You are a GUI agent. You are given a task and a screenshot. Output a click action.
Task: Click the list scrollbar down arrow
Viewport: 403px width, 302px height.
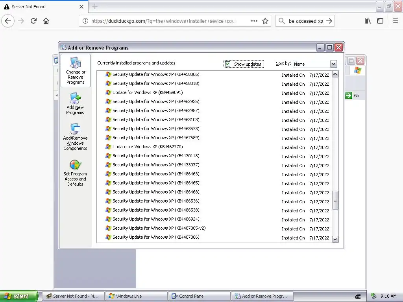point(335,239)
